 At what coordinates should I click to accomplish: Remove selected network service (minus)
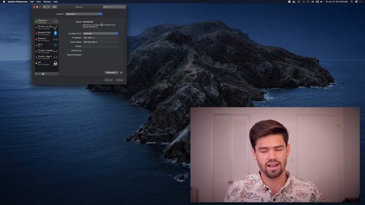pos(39,74)
